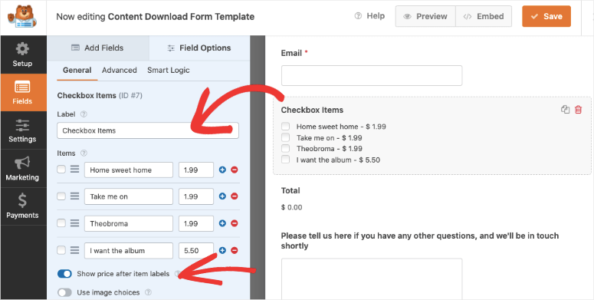Check Home sweet home - $ 1.99 in preview
The image size is (594, 300).
(x=286, y=127)
